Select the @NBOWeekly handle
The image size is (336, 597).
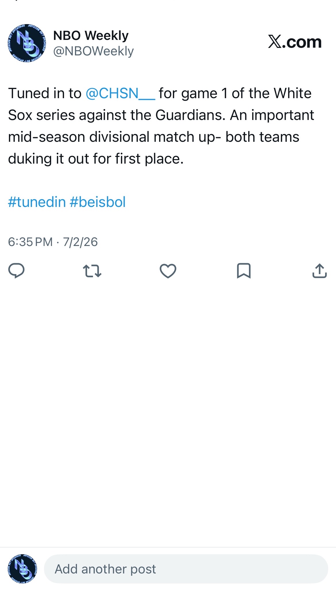[x=93, y=51]
